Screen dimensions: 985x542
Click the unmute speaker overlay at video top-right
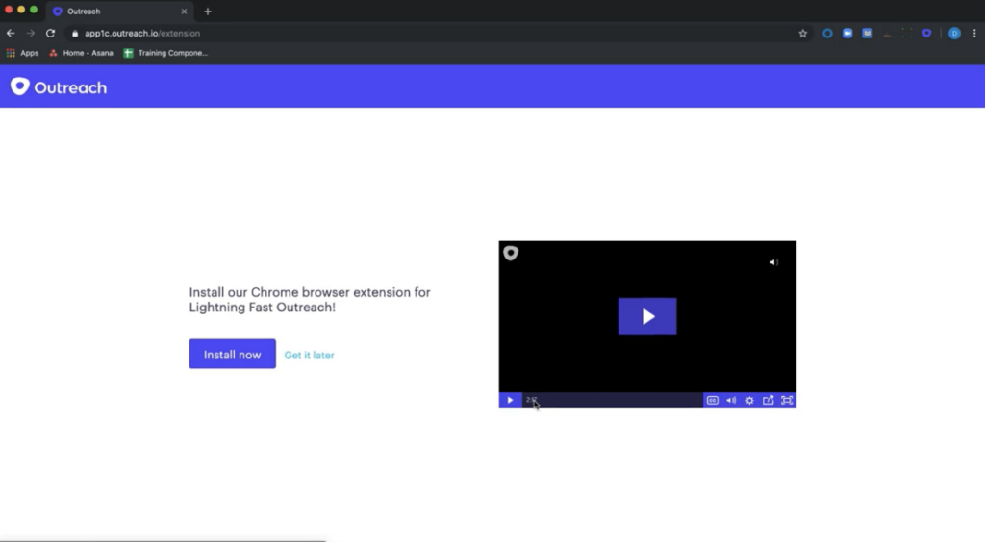tap(774, 262)
